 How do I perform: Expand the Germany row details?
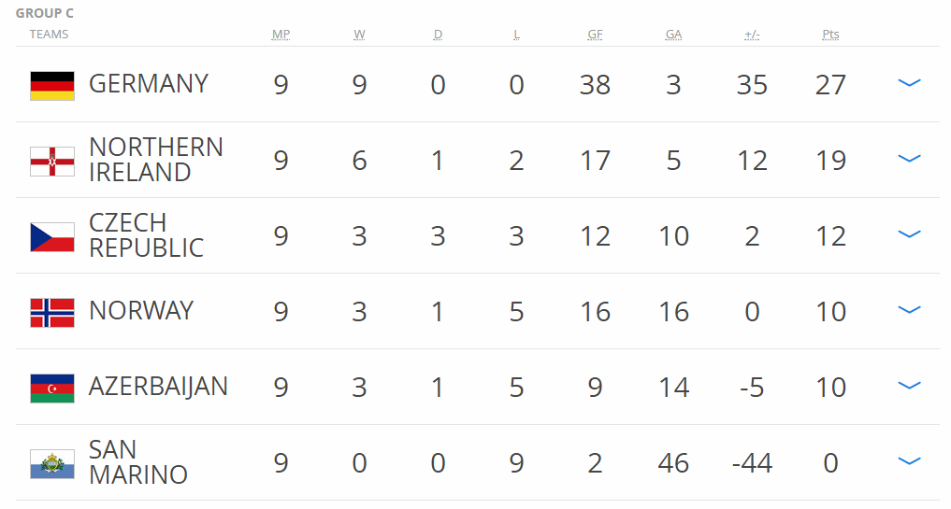pos(909,83)
